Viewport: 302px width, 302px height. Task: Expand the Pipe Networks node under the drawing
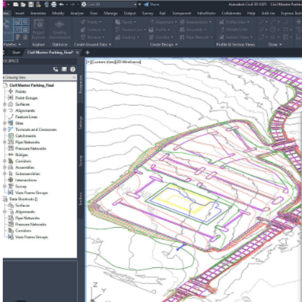[x=4, y=142]
